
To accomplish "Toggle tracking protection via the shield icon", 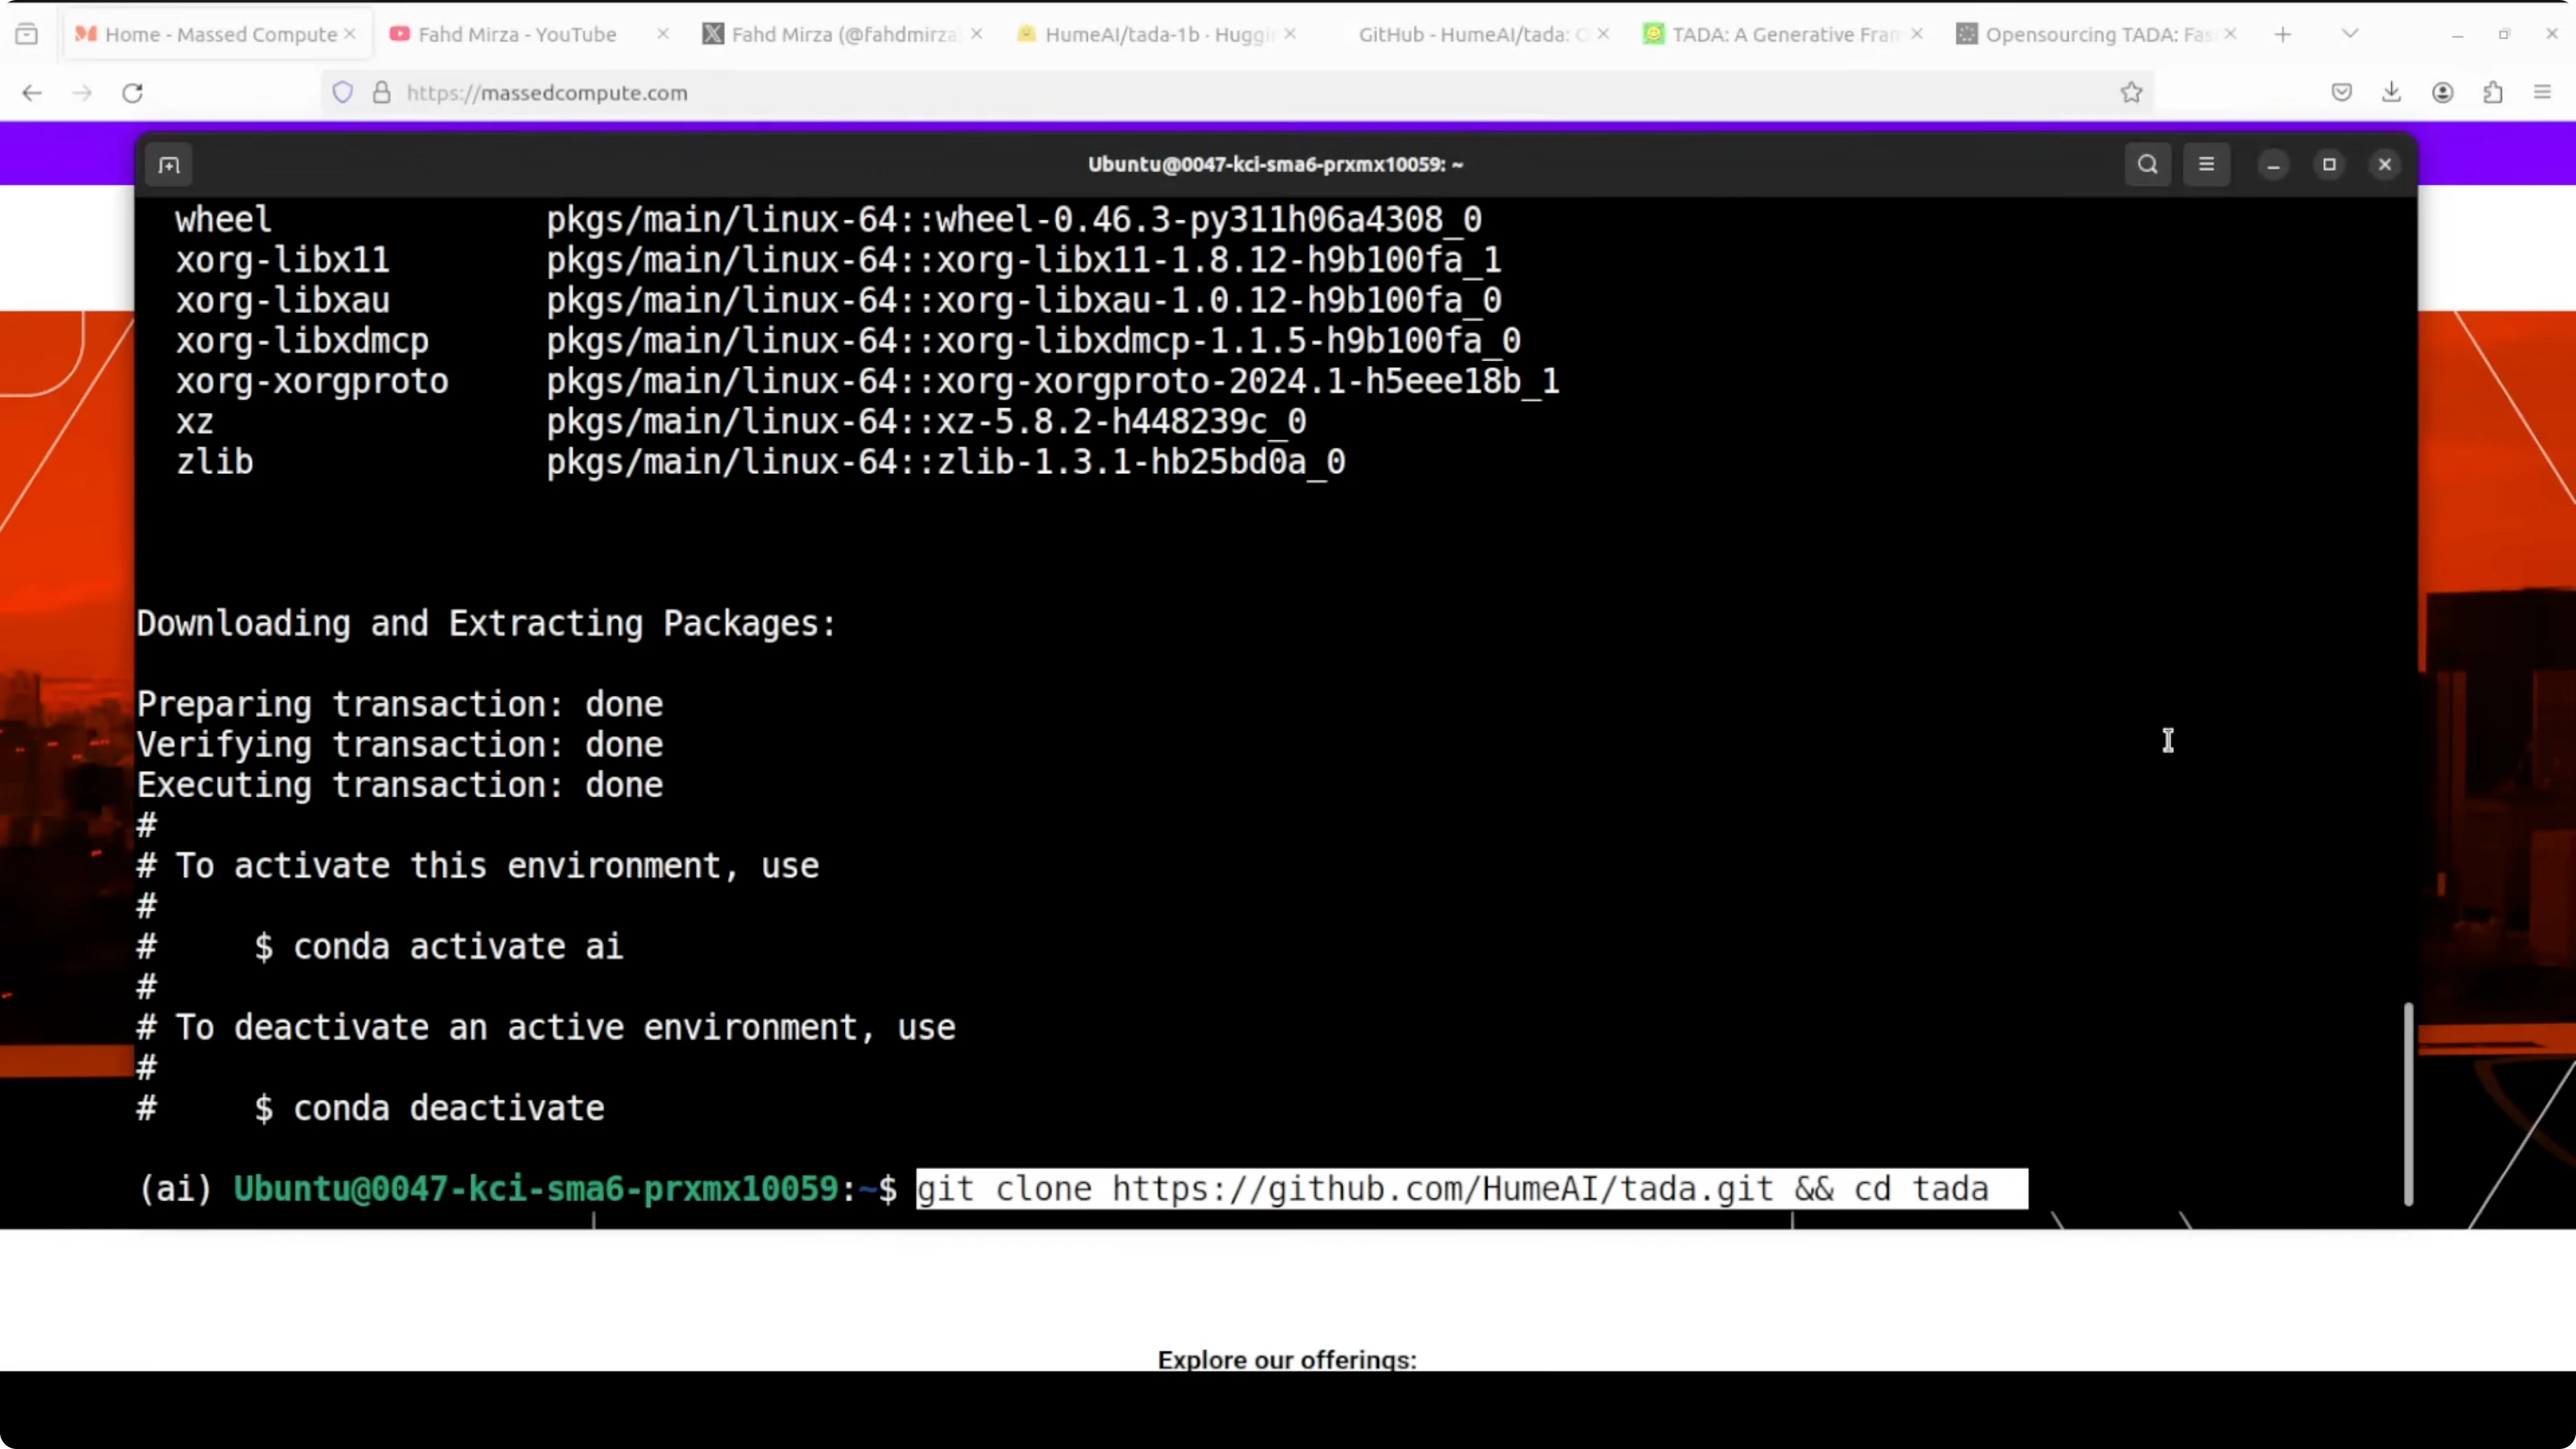I will pyautogui.click(x=343, y=92).
